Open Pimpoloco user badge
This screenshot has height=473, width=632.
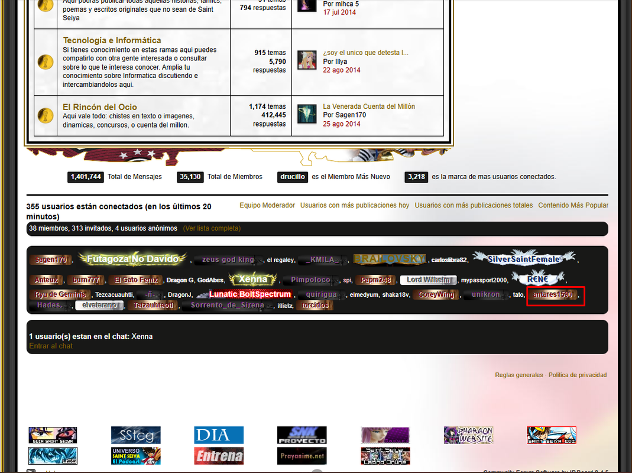pyautogui.click(x=310, y=280)
